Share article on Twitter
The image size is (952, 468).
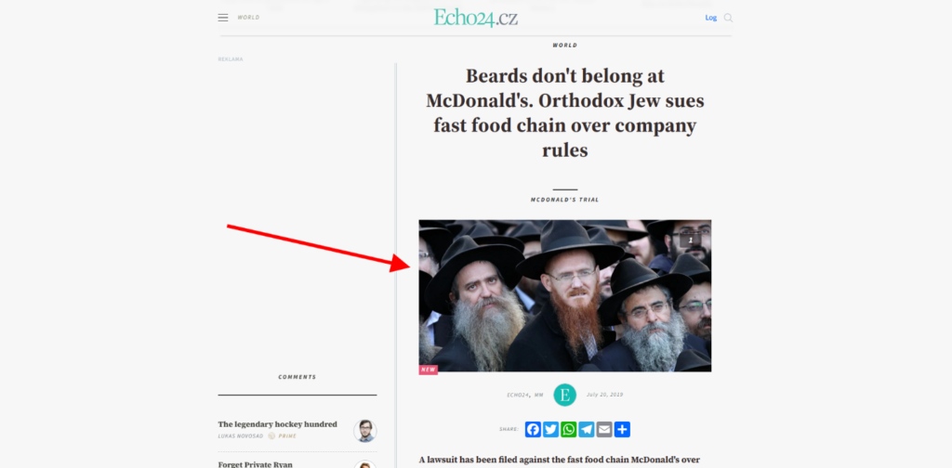coord(550,429)
